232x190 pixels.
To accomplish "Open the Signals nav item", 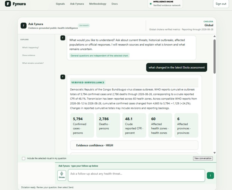I will [x=60, y=4].
